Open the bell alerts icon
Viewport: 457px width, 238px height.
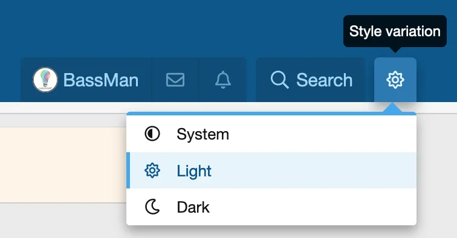(223, 80)
